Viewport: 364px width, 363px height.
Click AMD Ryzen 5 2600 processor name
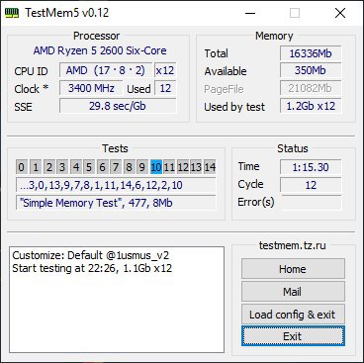(x=100, y=50)
